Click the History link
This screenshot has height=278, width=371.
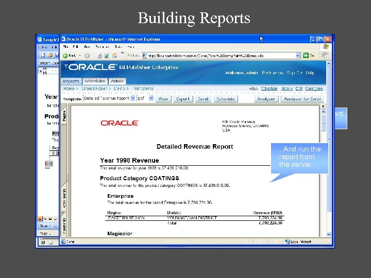pos(287,89)
